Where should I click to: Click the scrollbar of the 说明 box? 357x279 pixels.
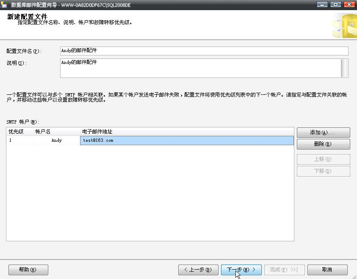tap(344, 68)
